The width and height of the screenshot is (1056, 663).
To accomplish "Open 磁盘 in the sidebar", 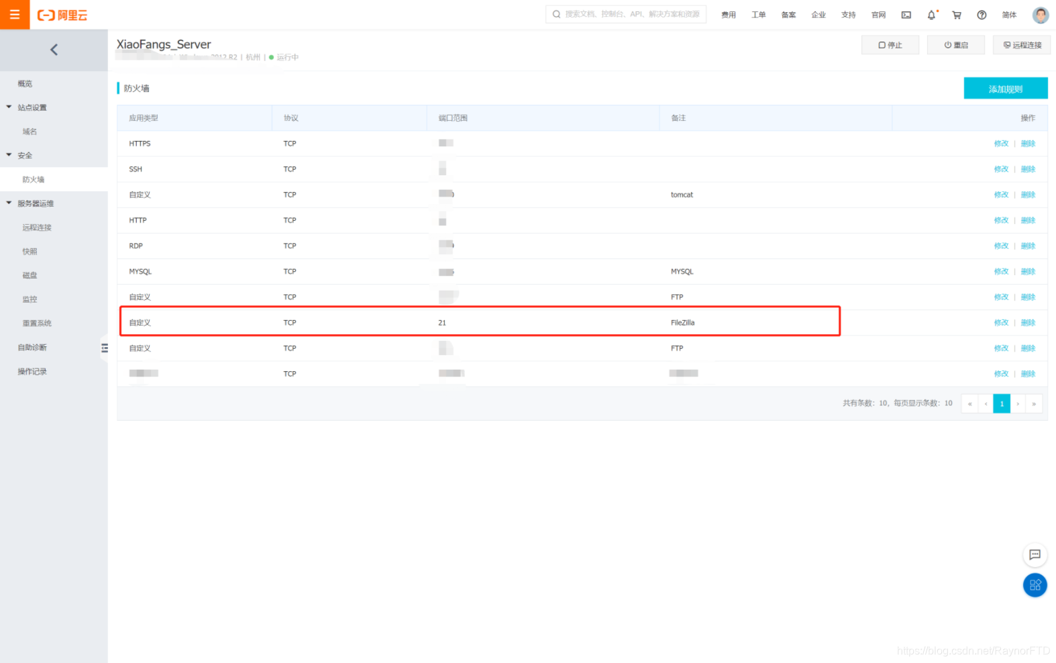I will [30, 275].
